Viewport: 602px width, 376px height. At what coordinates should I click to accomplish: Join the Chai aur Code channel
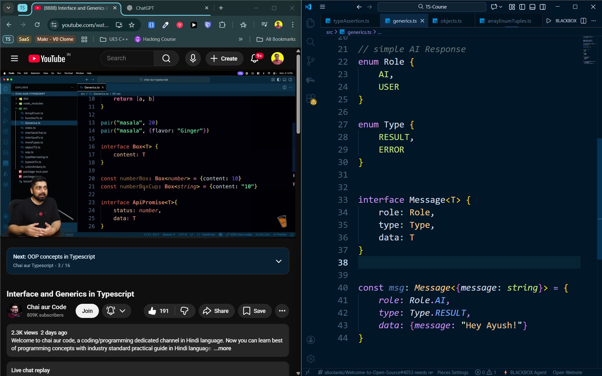click(87, 311)
